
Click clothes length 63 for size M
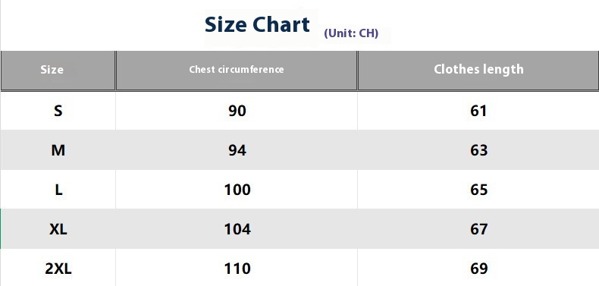478,150
